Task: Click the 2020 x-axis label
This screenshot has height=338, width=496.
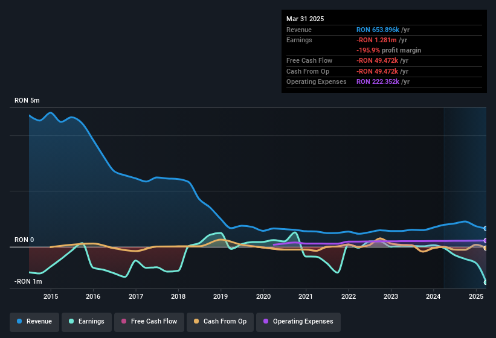Action: point(263,296)
